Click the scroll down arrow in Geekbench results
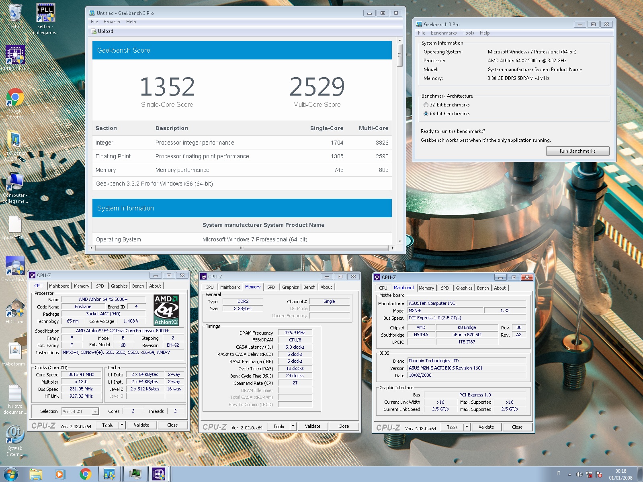The height and width of the screenshot is (482, 643). point(399,241)
